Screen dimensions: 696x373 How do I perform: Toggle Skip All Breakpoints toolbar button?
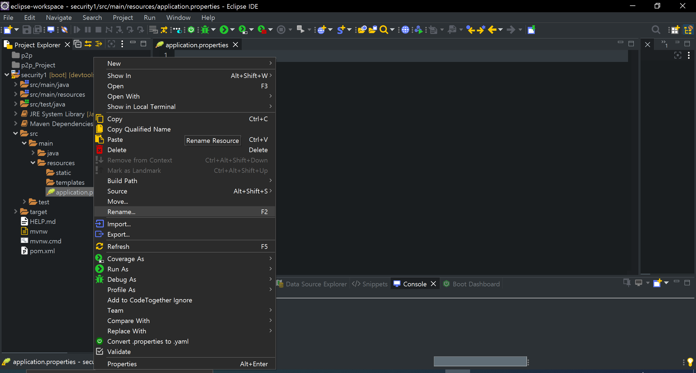64,30
